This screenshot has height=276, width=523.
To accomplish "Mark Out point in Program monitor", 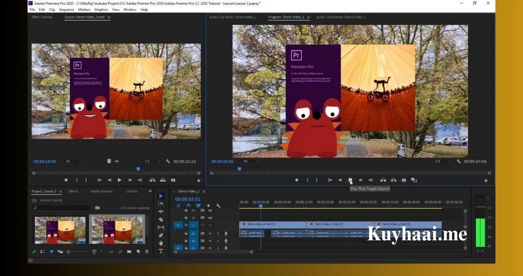I will [x=317, y=180].
